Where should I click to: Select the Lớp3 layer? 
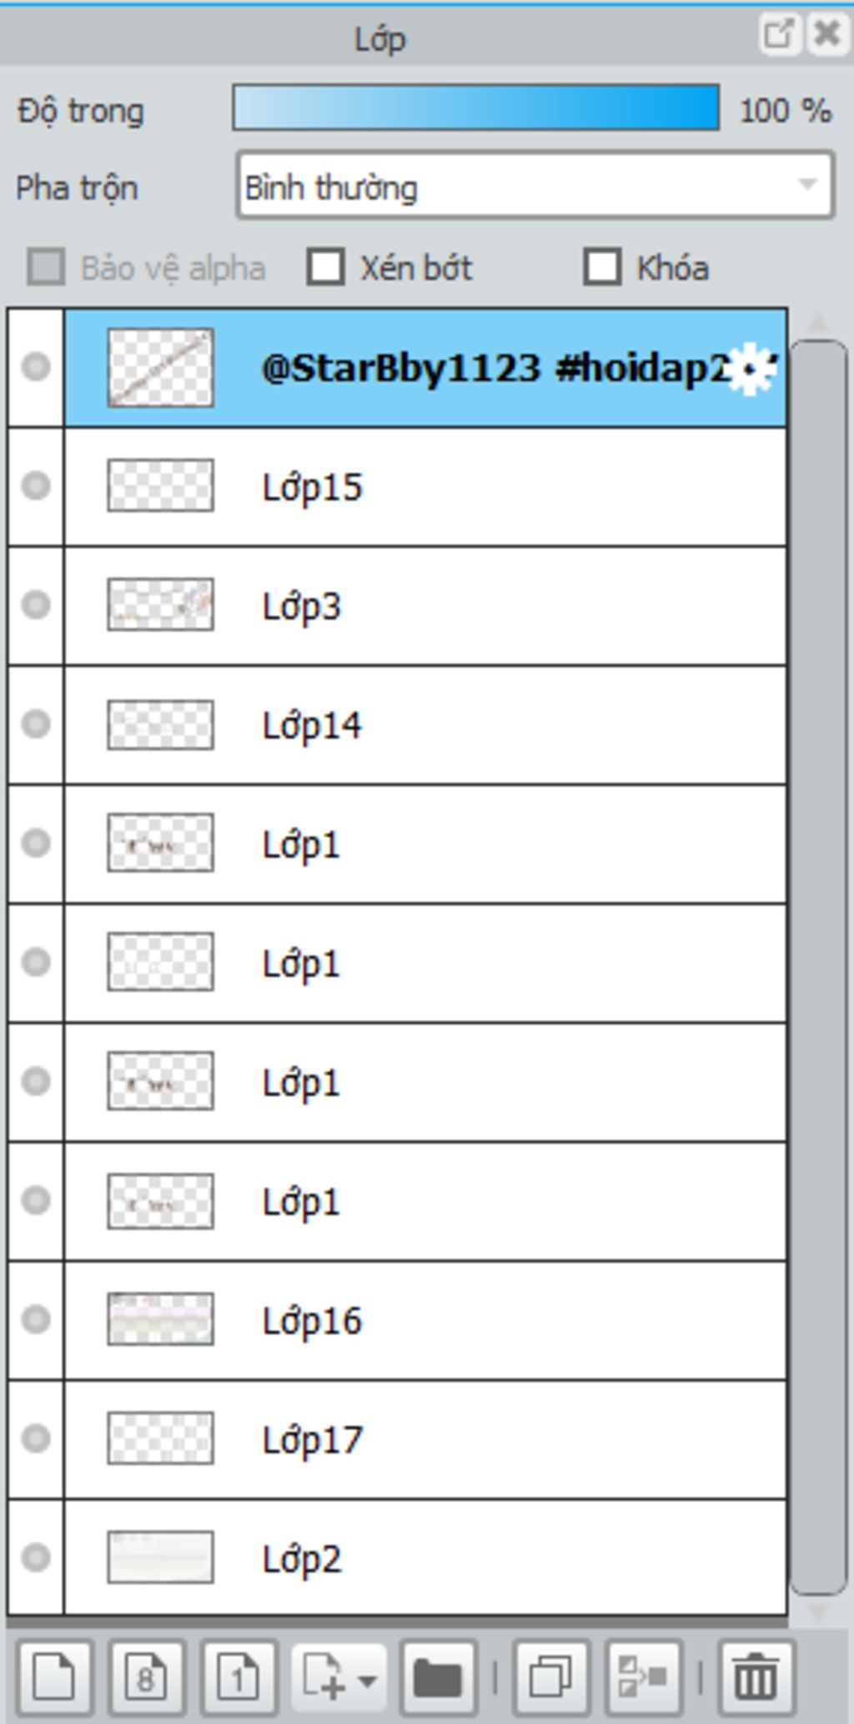point(425,606)
